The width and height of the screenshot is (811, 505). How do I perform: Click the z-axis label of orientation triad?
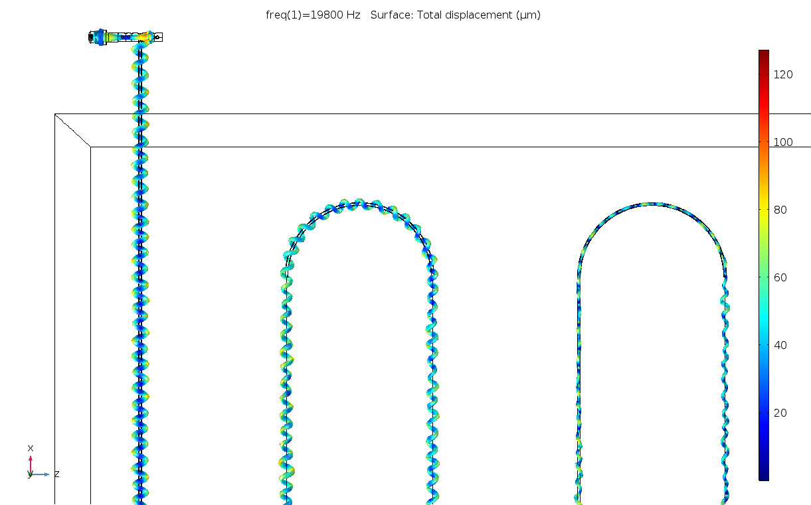pyautogui.click(x=56, y=474)
